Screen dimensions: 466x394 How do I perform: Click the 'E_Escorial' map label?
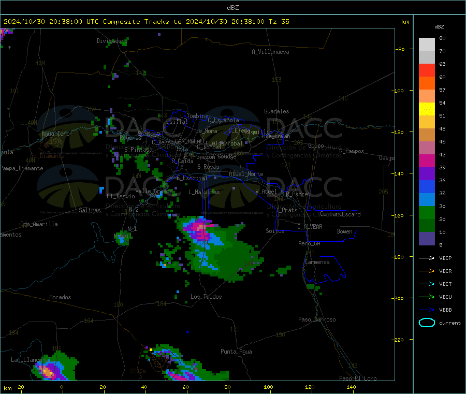coord(192,178)
